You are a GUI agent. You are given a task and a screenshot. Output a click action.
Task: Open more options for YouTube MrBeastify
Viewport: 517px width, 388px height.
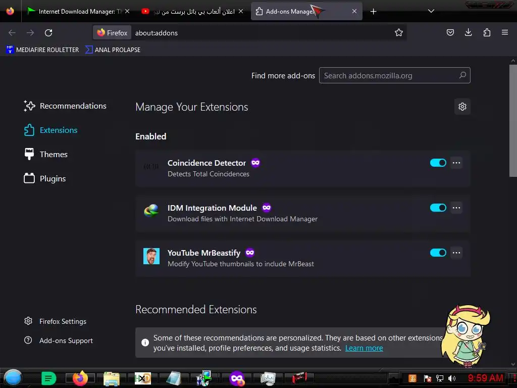coord(456,253)
